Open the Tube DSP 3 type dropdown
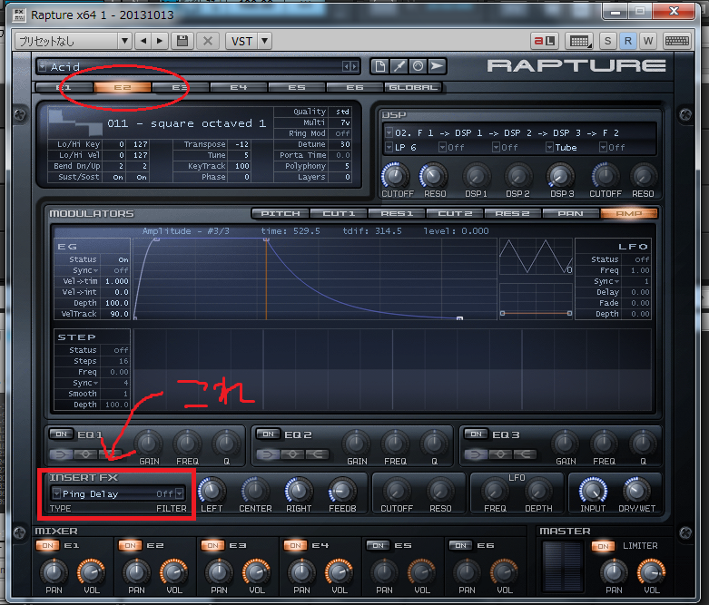709x605 pixels. click(x=549, y=147)
